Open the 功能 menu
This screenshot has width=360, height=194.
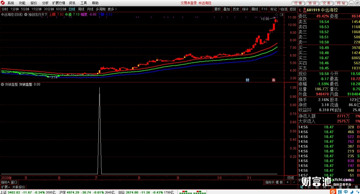pos(22,3)
